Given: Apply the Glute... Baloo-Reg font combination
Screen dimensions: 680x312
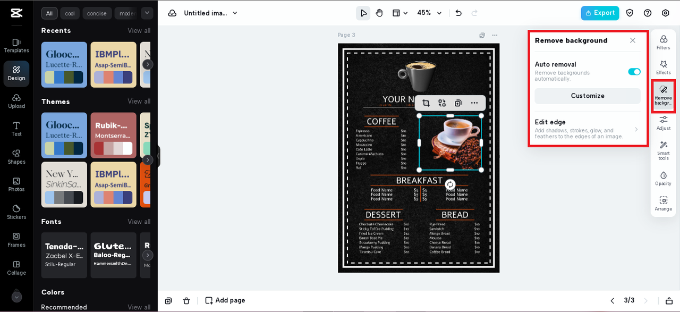Looking at the screenshot, I should tap(113, 255).
